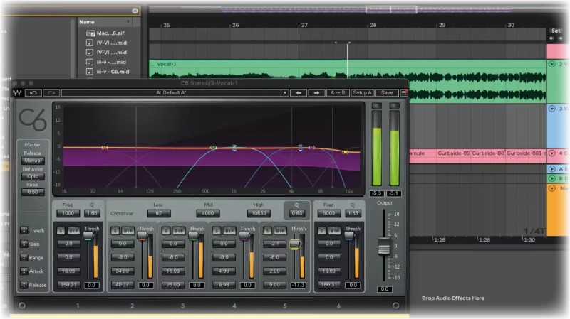Click the crossover Q field 0.60
This screenshot has width=570, height=319.
[297, 214]
